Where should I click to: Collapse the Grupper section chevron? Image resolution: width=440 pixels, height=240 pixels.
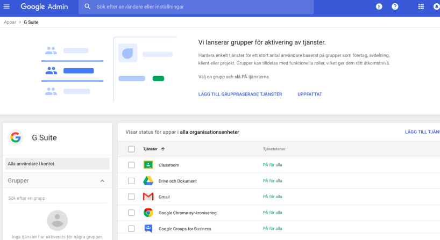pyautogui.click(x=102, y=181)
